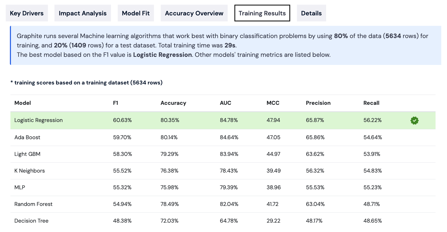Screen dimensions: 447x232
Task: Go to Accuracy Overview tab
Action: pos(194,13)
